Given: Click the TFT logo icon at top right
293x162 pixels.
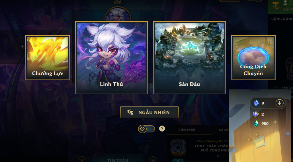Looking at the screenshot, I should [275, 5].
